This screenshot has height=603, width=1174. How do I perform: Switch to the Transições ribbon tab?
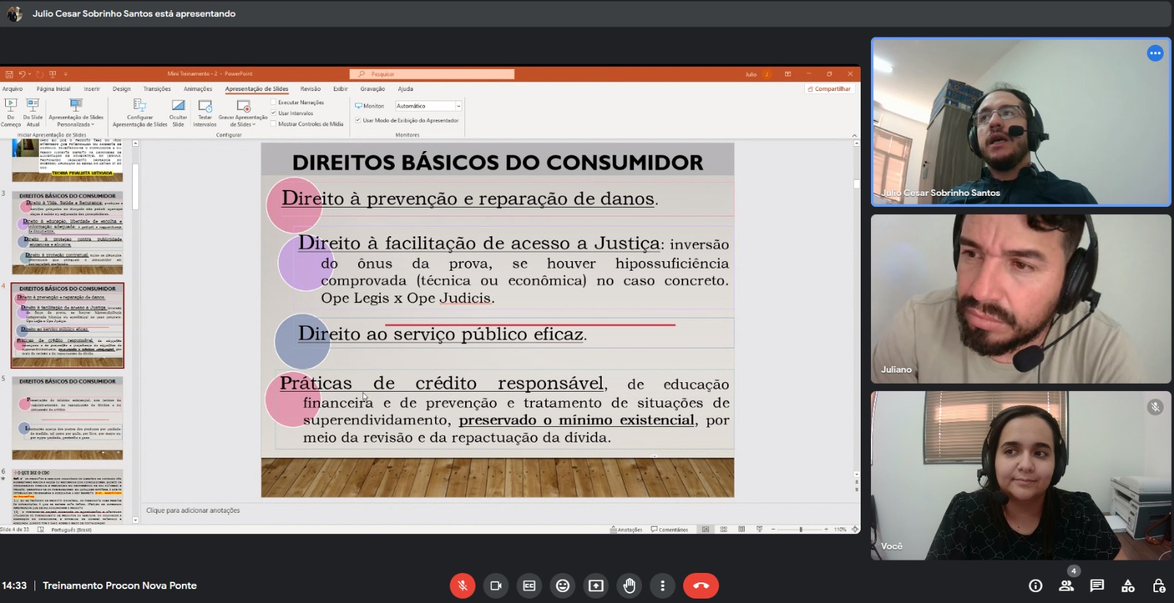click(157, 89)
